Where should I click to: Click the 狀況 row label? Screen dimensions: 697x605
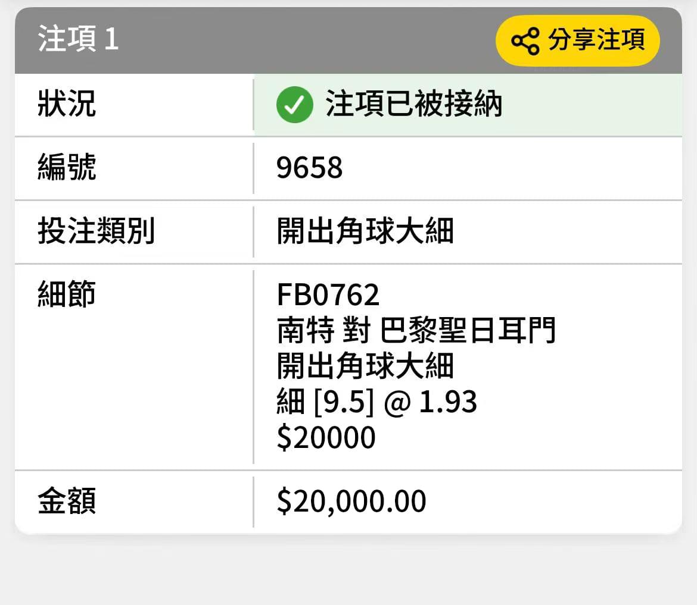pos(67,104)
